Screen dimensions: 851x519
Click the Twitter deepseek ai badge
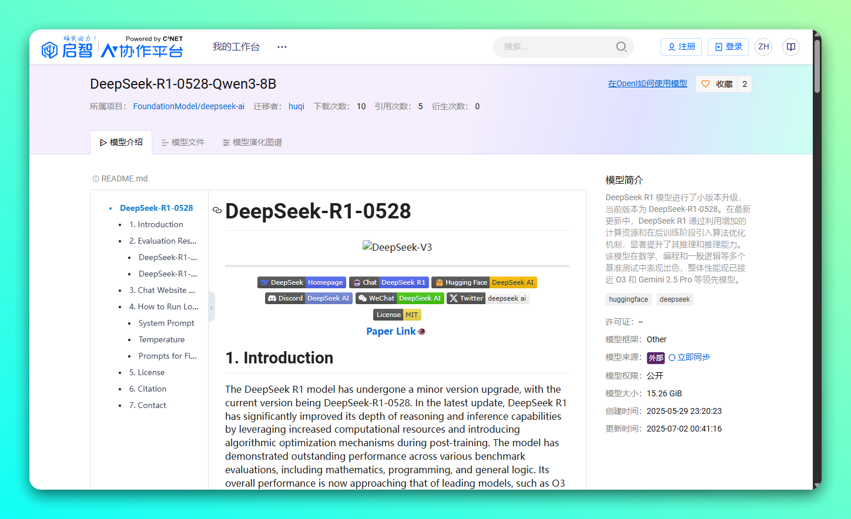(x=488, y=298)
